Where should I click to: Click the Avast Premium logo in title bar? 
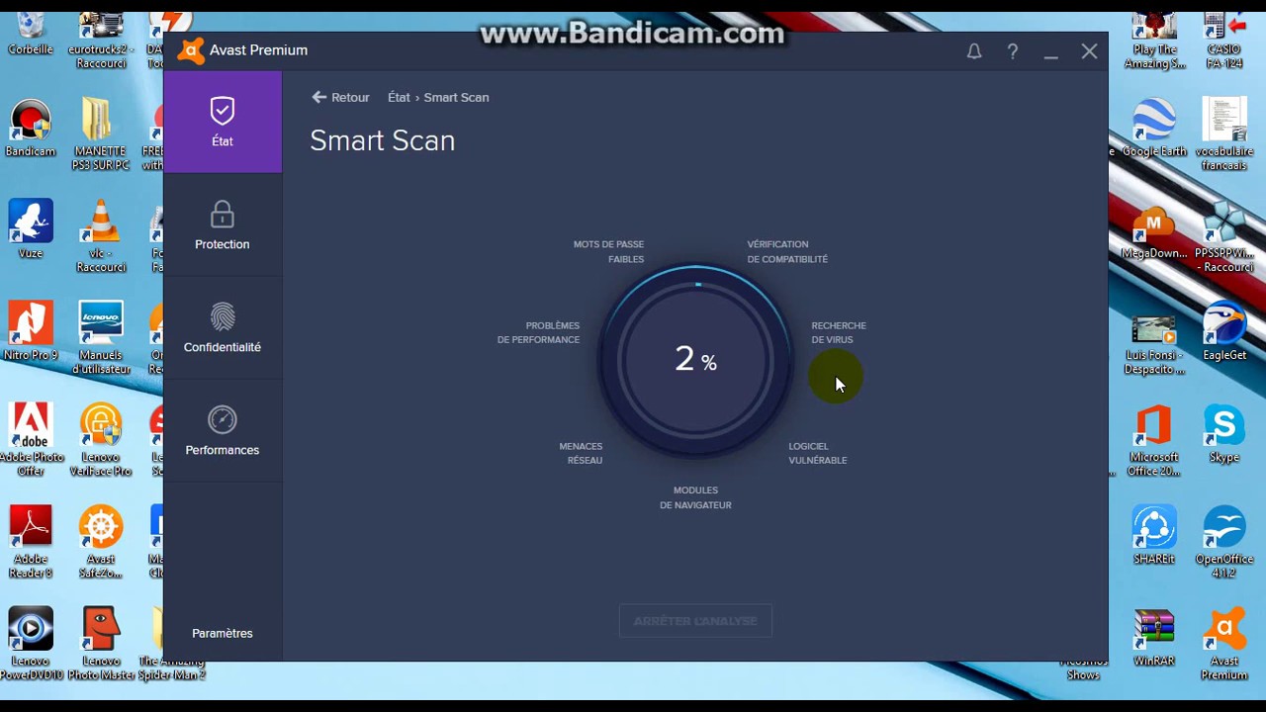coord(191,50)
